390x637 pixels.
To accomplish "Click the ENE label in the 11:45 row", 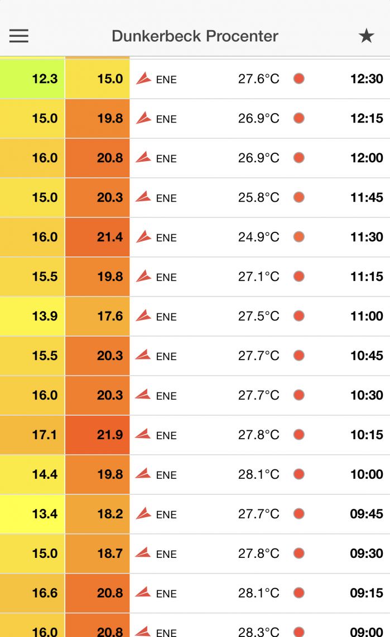I will tap(166, 198).
